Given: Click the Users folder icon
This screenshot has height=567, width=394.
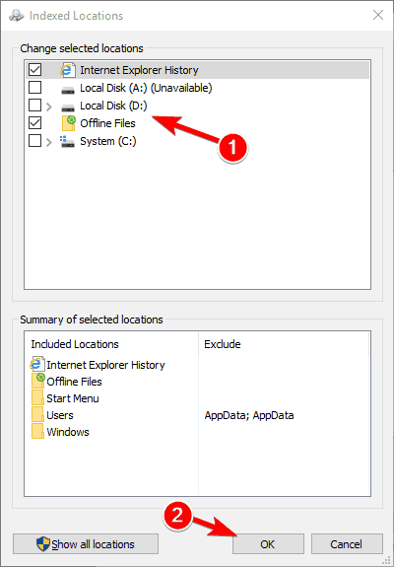Looking at the screenshot, I should (37, 415).
